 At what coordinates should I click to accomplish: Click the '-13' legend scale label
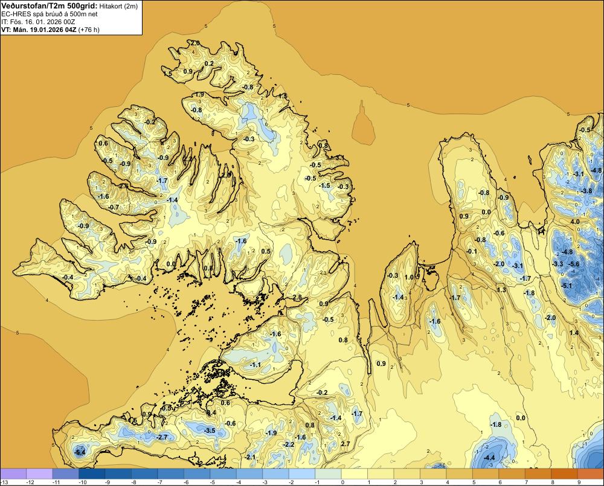[x=4, y=482]
